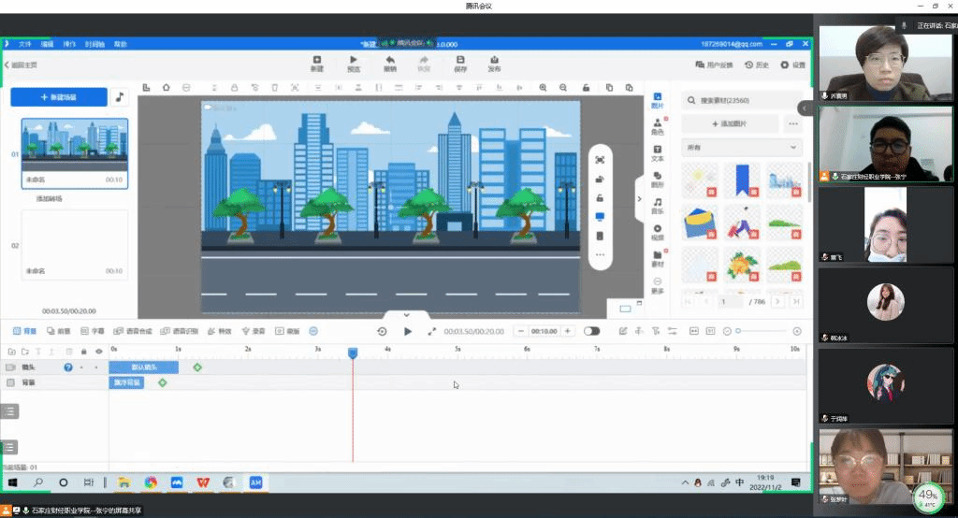This screenshot has height=518, width=958.
Task: Click the filter icon in timeline toolbar
Action: point(656,331)
